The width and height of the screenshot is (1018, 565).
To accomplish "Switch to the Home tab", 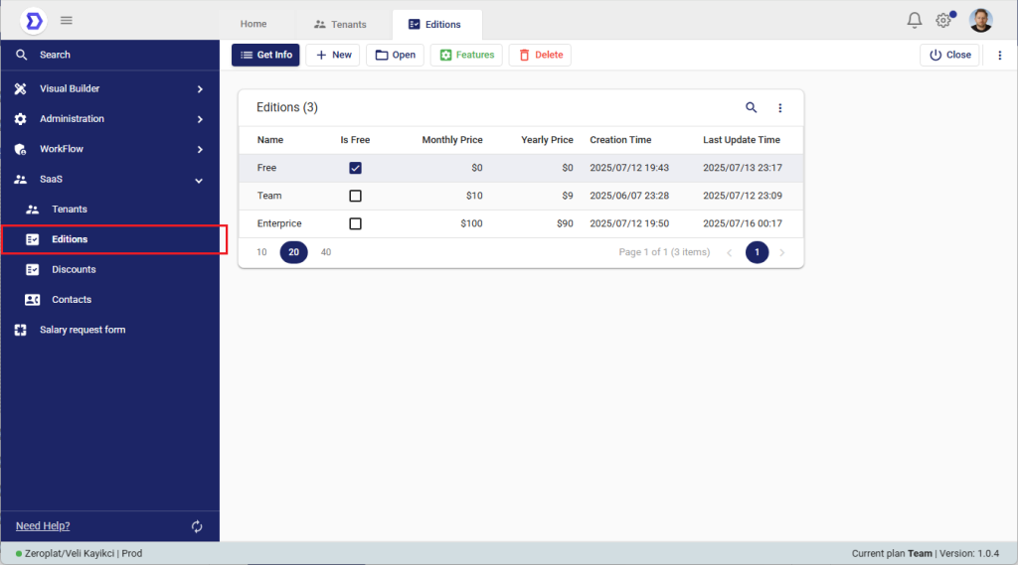I will click(254, 25).
